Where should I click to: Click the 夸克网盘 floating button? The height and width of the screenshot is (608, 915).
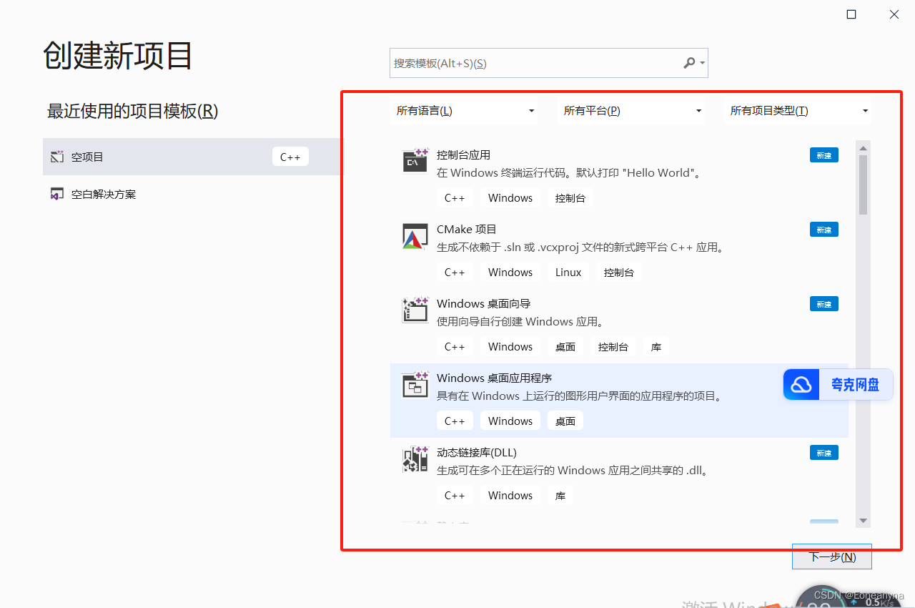pos(838,385)
